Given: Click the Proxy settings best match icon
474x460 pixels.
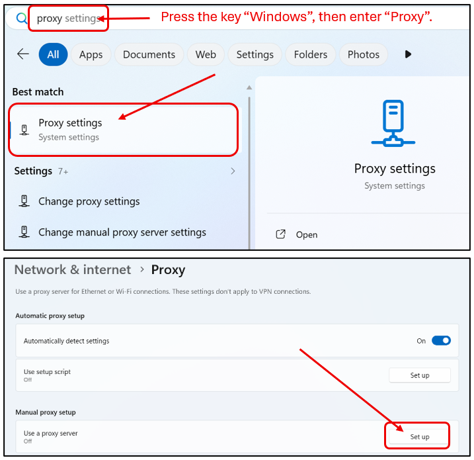Looking at the screenshot, I should coord(24,130).
